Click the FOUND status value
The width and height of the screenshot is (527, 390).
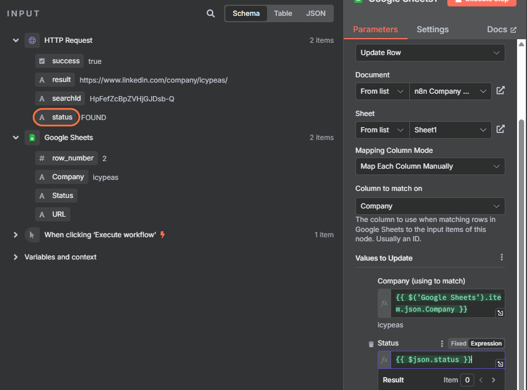pyautogui.click(x=94, y=118)
